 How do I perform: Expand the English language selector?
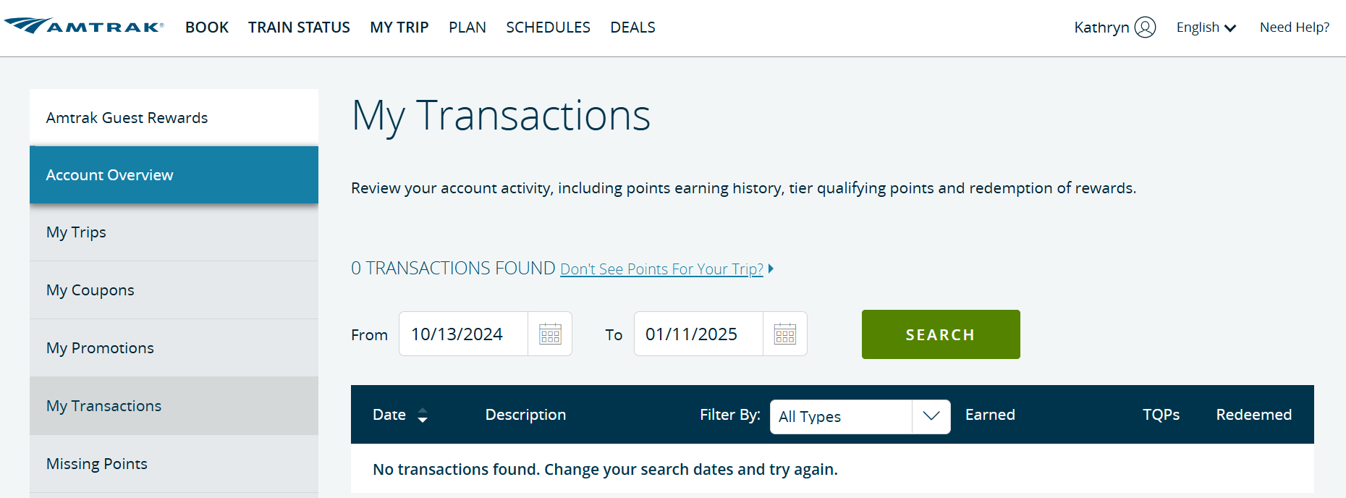click(1205, 27)
